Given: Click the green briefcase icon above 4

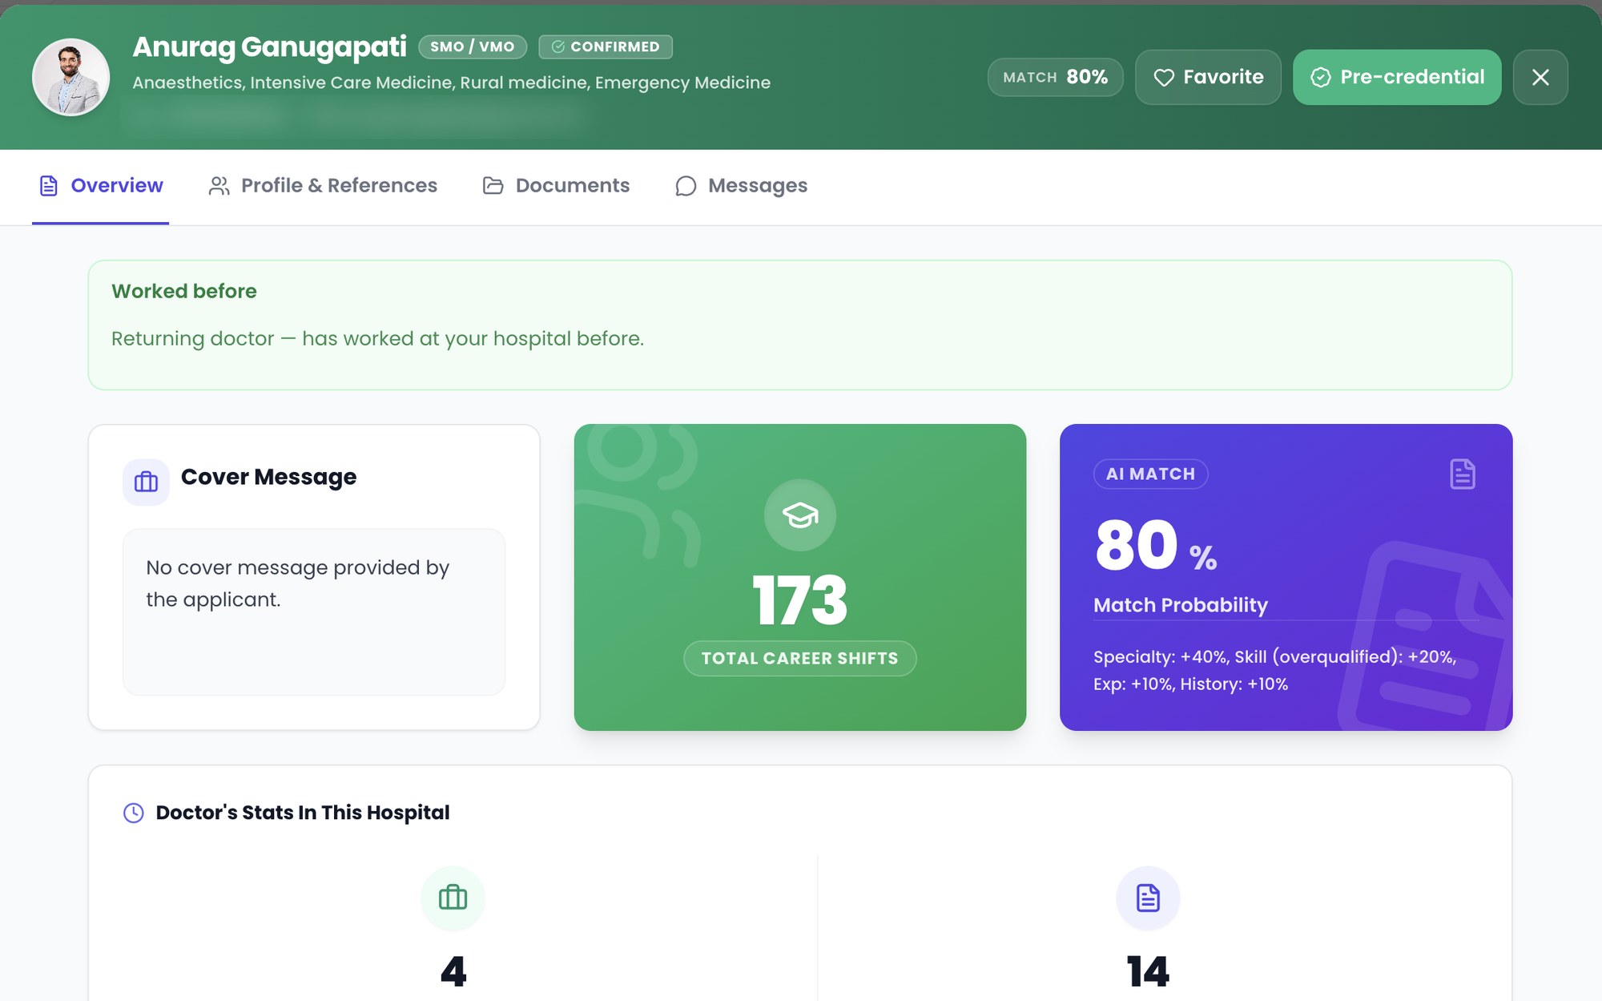Looking at the screenshot, I should click(x=453, y=898).
